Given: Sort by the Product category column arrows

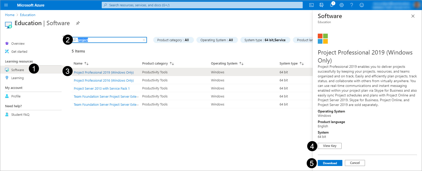Looking at the screenshot, I should tap(172, 64).
